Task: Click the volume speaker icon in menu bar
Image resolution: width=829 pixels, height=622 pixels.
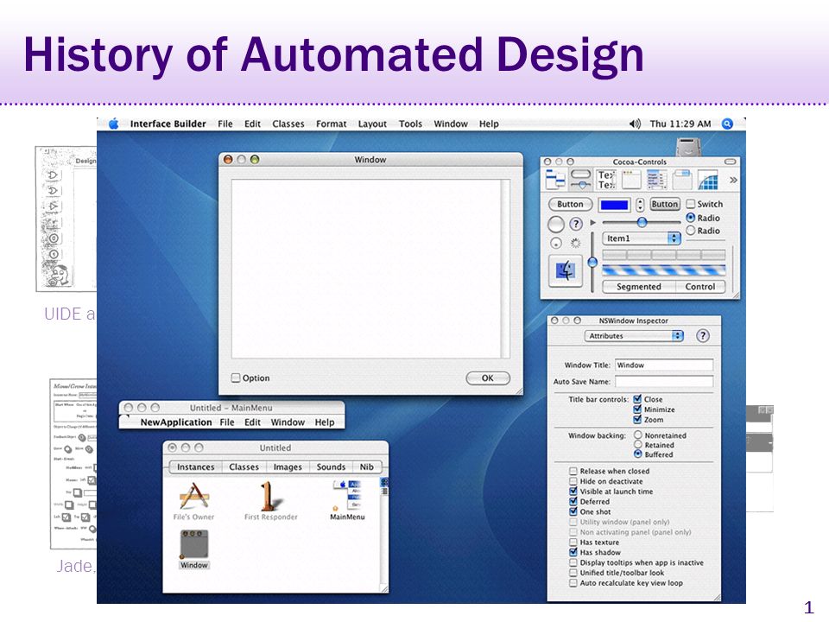Action: (635, 124)
